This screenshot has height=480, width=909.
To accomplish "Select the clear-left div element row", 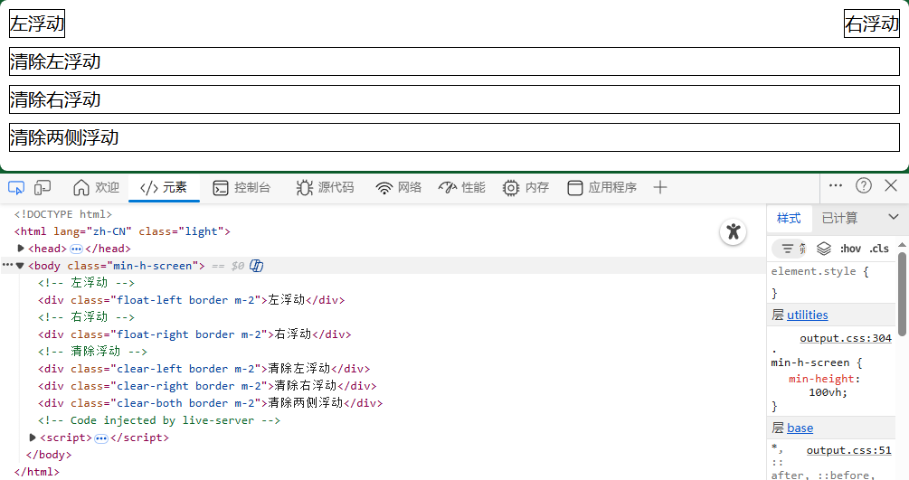I will coord(204,368).
